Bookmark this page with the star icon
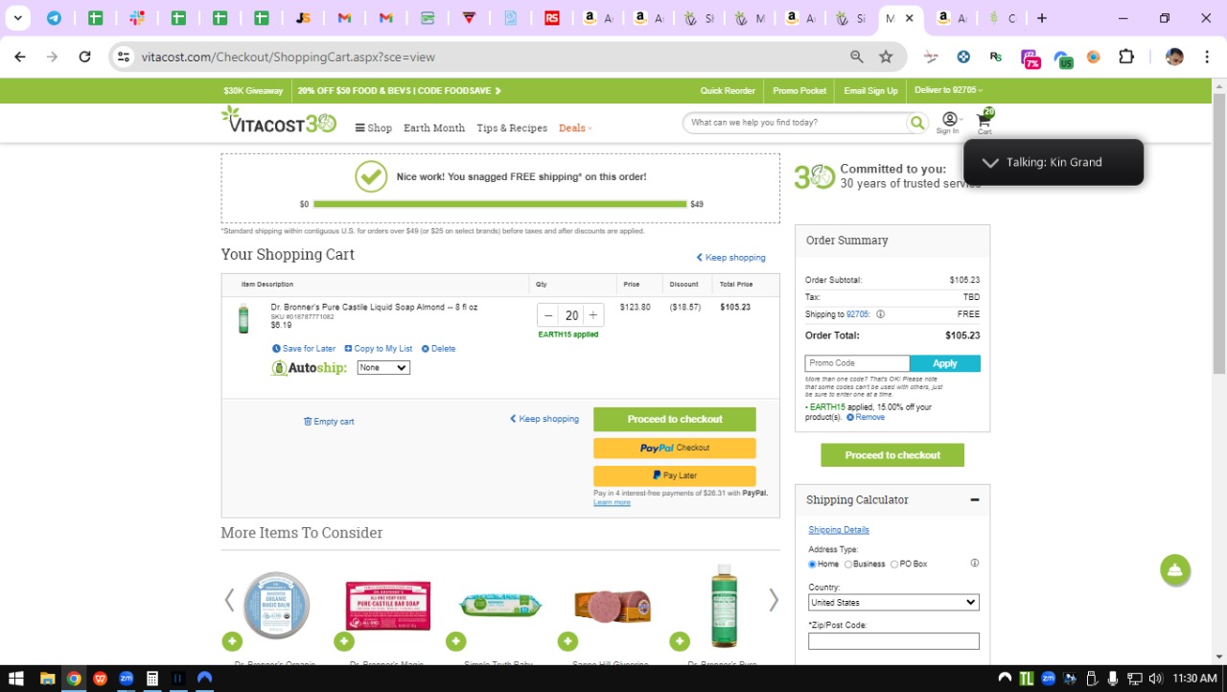 [886, 57]
